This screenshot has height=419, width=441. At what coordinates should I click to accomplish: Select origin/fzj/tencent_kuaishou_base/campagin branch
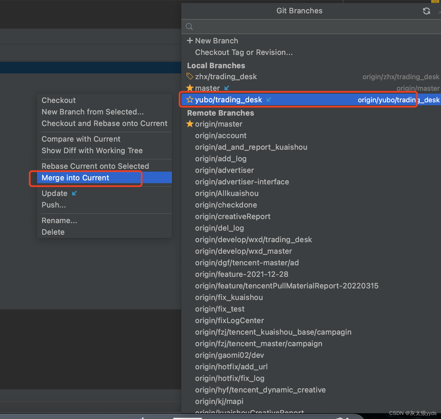click(273, 332)
